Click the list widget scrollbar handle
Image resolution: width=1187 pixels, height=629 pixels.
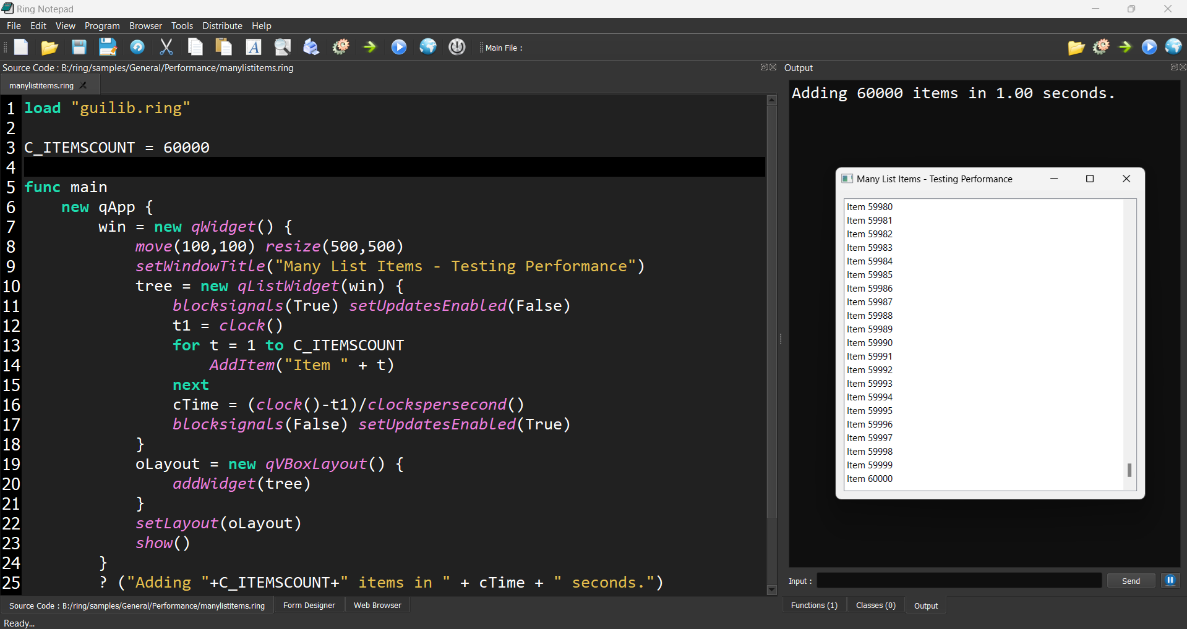1129,470
